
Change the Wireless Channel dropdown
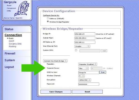tap(81, 76)
